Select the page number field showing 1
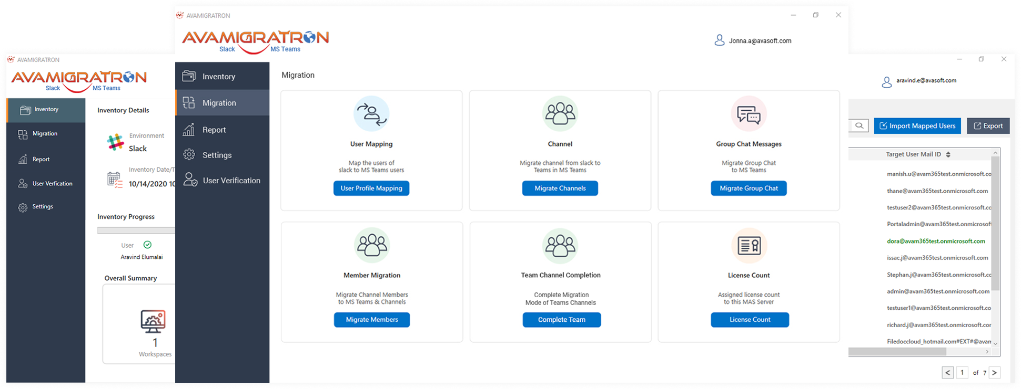Viewport: 1021px width, 389px height. coord(962,372)
